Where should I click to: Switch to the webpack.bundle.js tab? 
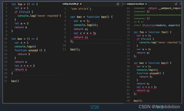coord(135,4)
